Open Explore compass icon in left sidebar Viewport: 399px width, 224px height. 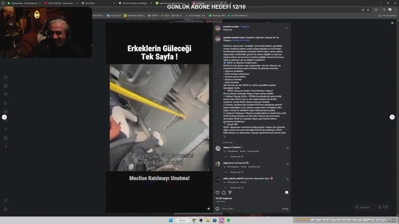(6, 112)
